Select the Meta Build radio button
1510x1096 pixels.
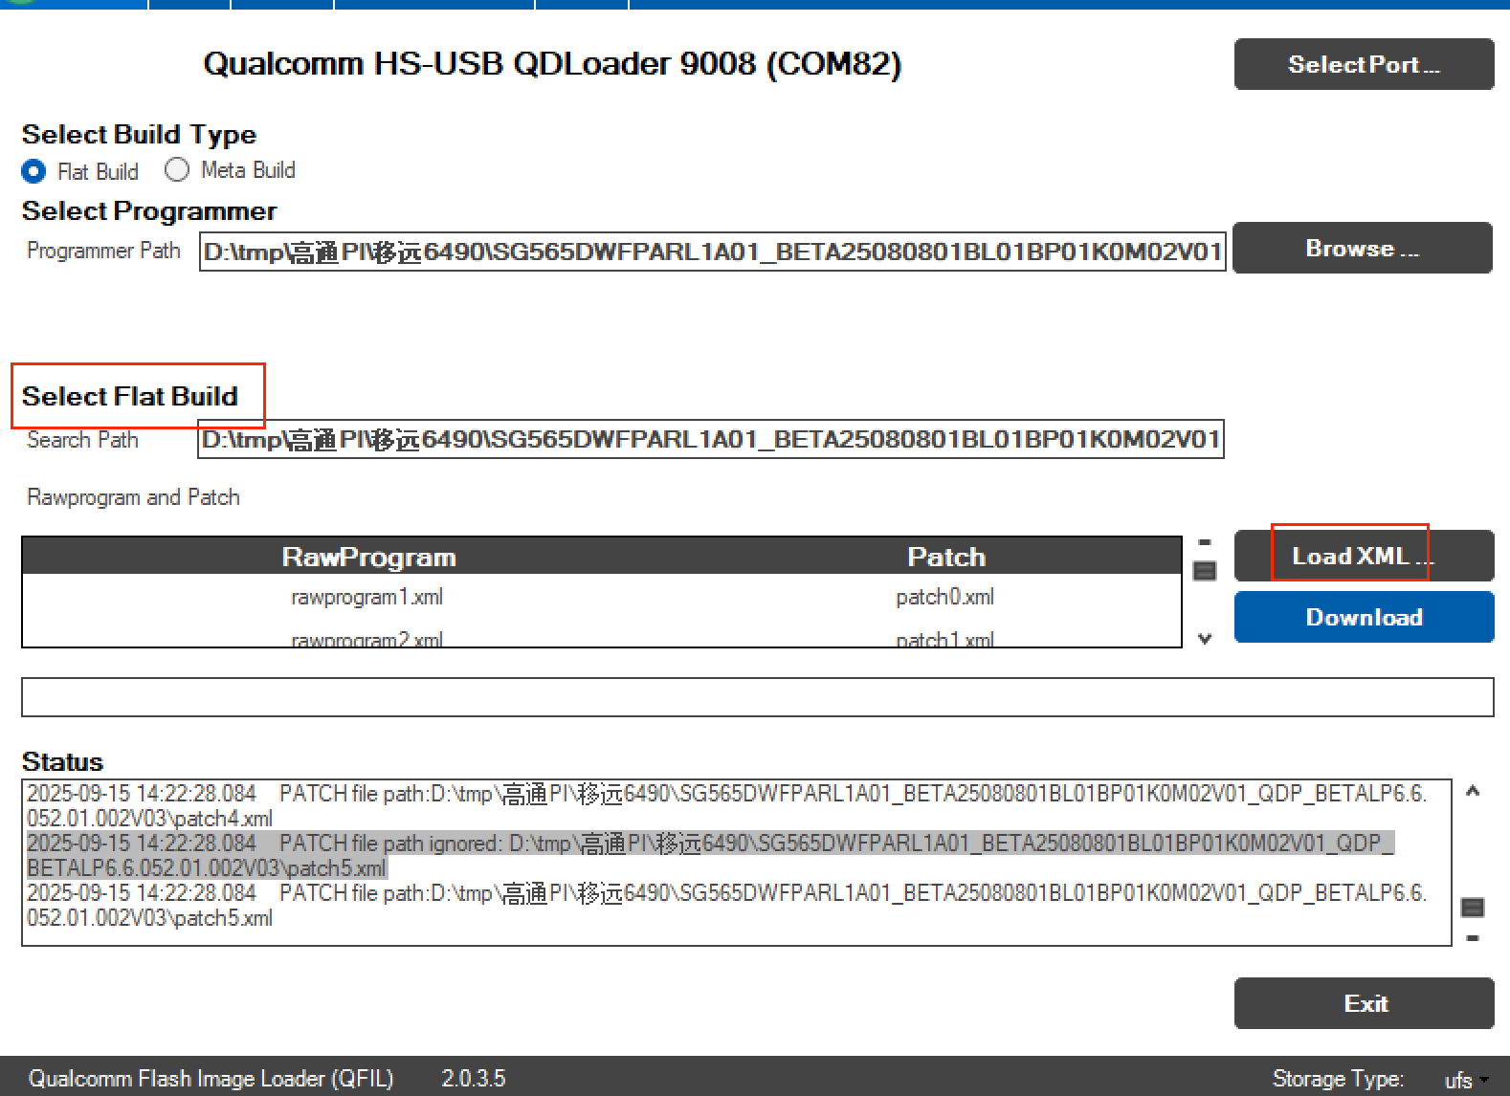(177, 170)
